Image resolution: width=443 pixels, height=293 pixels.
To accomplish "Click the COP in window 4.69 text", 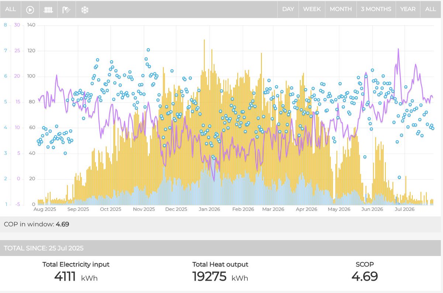I will 36,224.
